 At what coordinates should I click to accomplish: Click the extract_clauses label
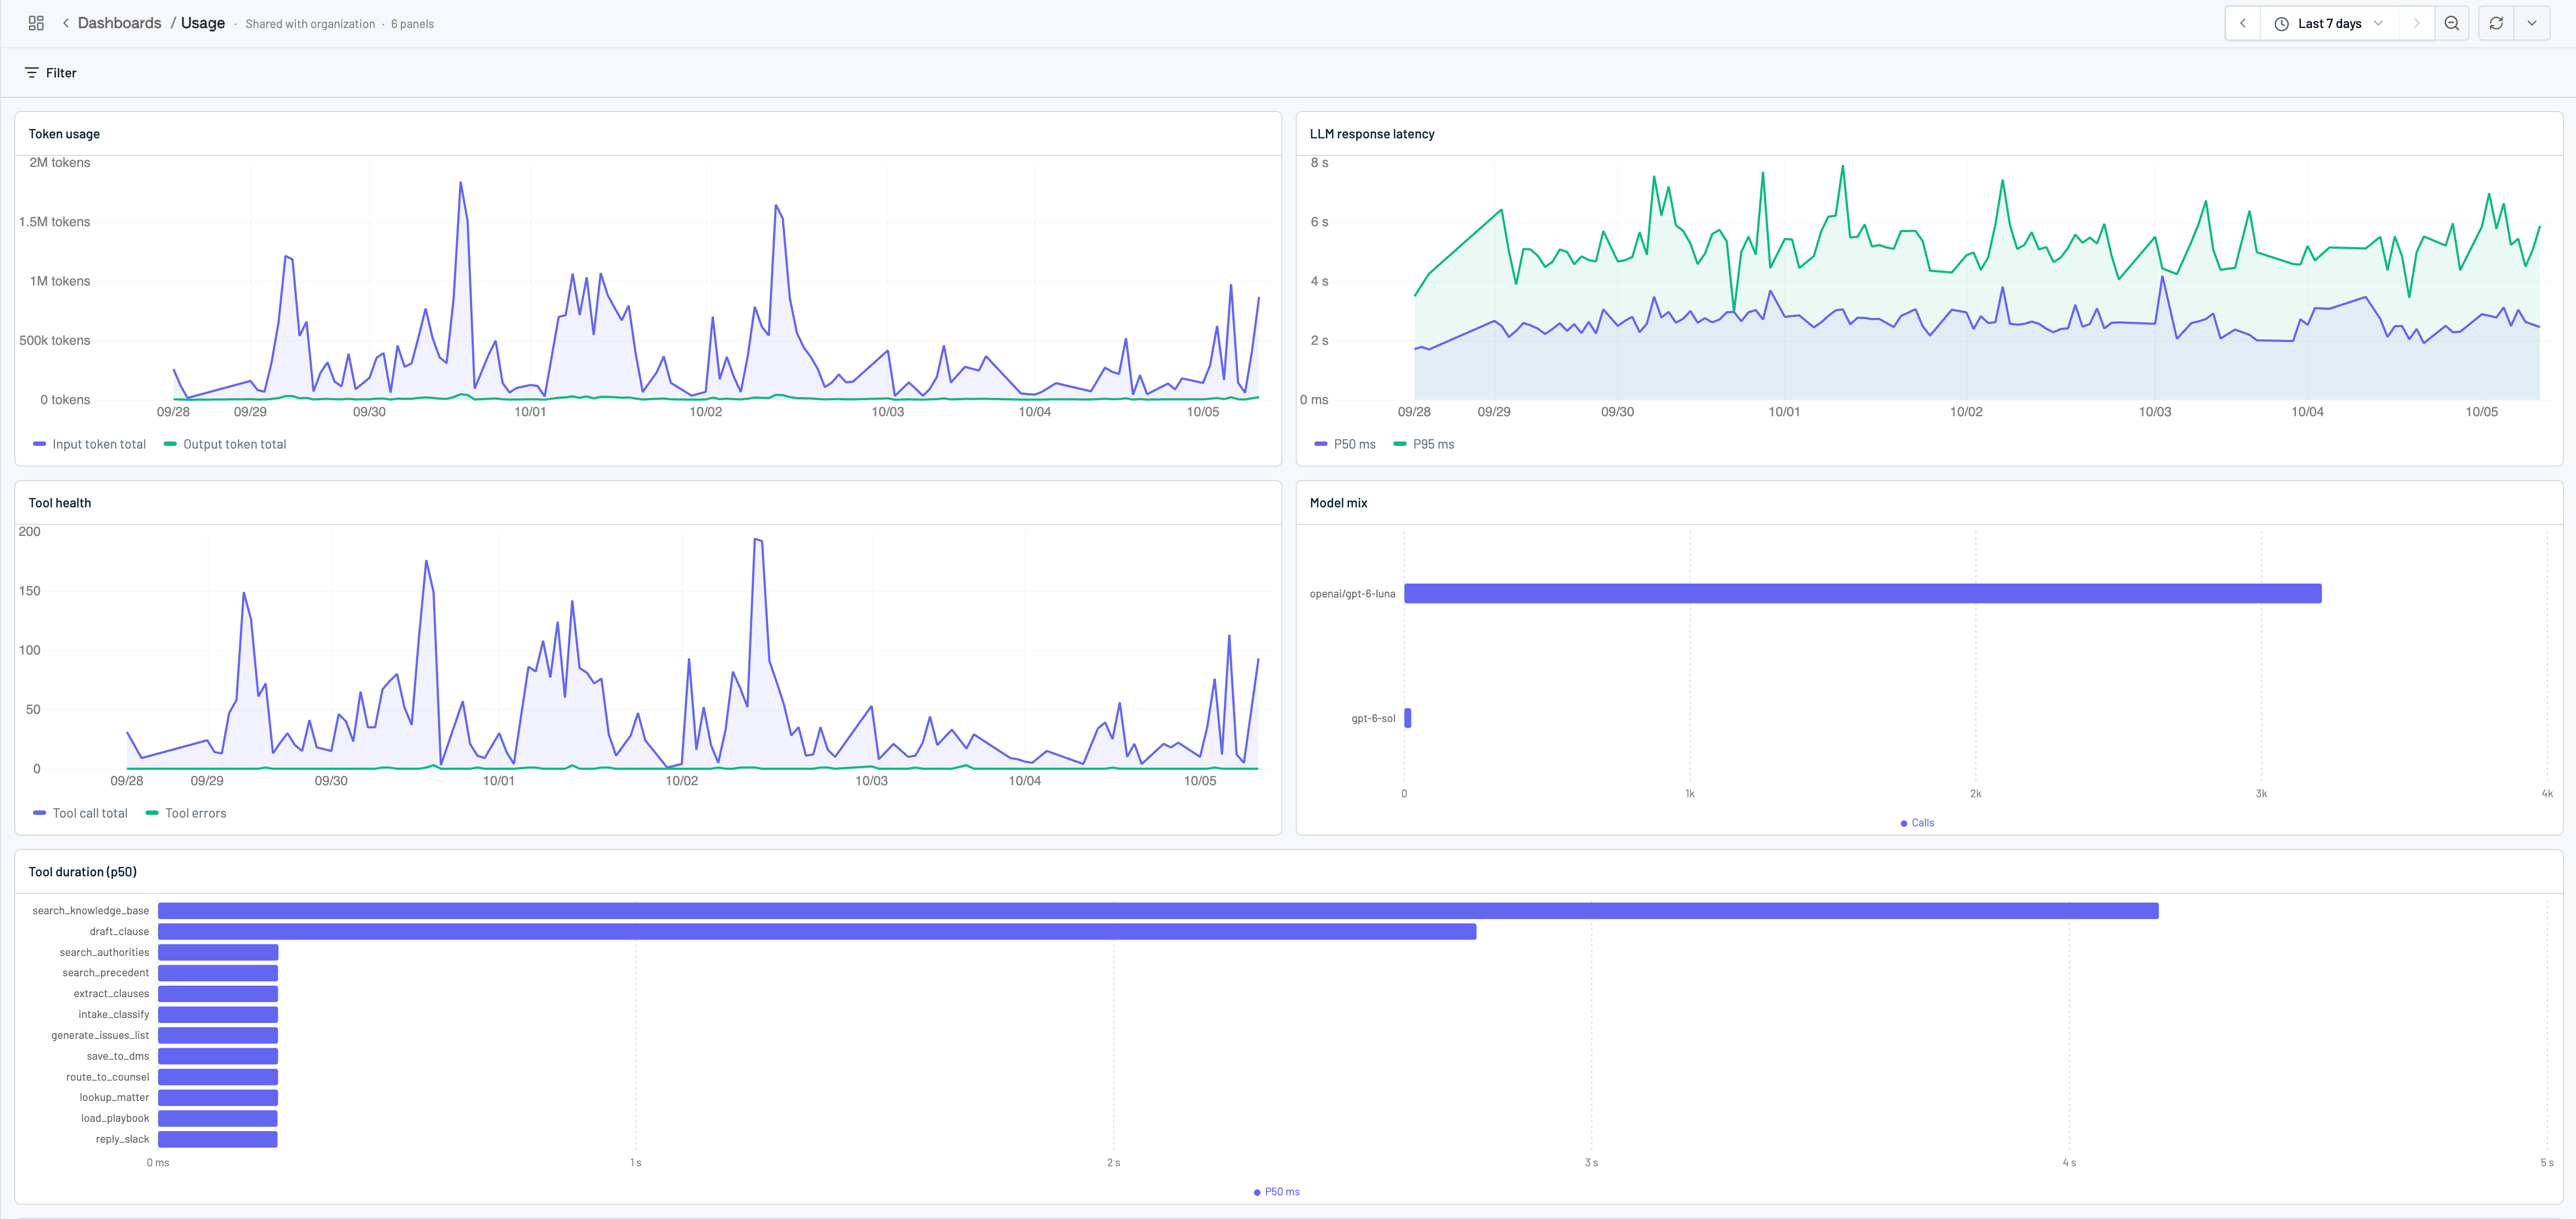pyautogui.click(x=111, y=994)
